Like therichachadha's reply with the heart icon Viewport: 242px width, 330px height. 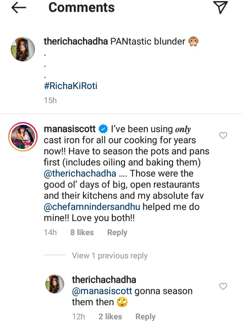(x=223, y=286)
